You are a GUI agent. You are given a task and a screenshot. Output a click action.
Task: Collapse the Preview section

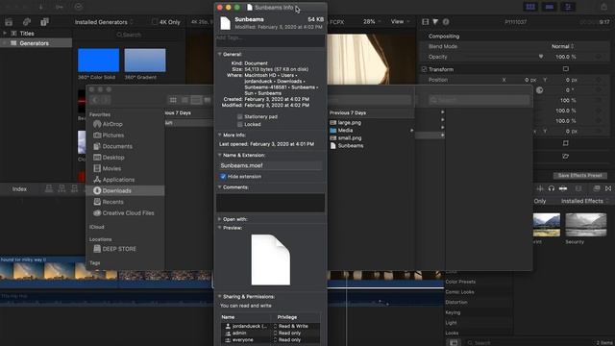point(220,228)
